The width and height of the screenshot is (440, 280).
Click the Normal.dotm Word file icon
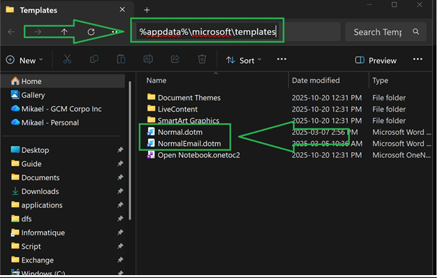pyautogui.click(x=151, y=132)
